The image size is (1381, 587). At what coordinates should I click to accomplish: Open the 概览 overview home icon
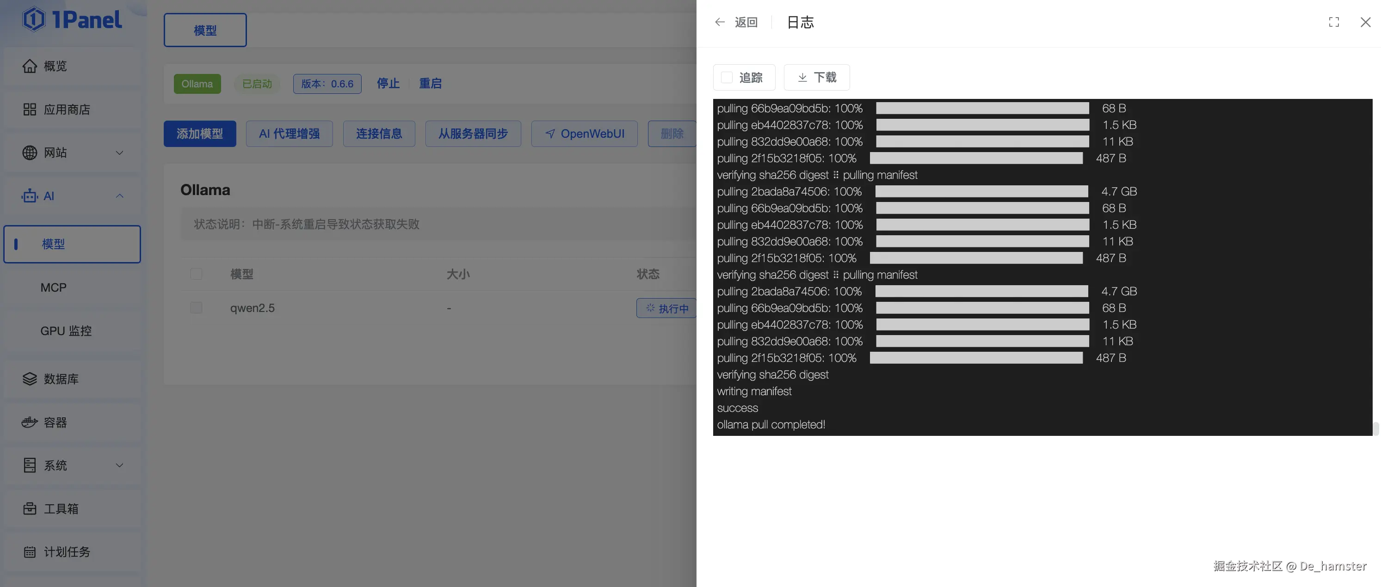(30, 66)
